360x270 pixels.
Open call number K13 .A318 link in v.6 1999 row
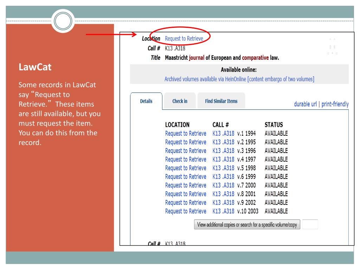click(223, 176)
